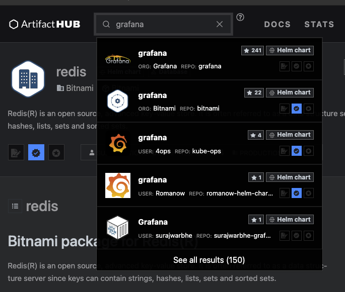The height and width of the screenshot is (292, 345).
Task: Click the Grafana org logo thumbnail
Action: point(118,59)
